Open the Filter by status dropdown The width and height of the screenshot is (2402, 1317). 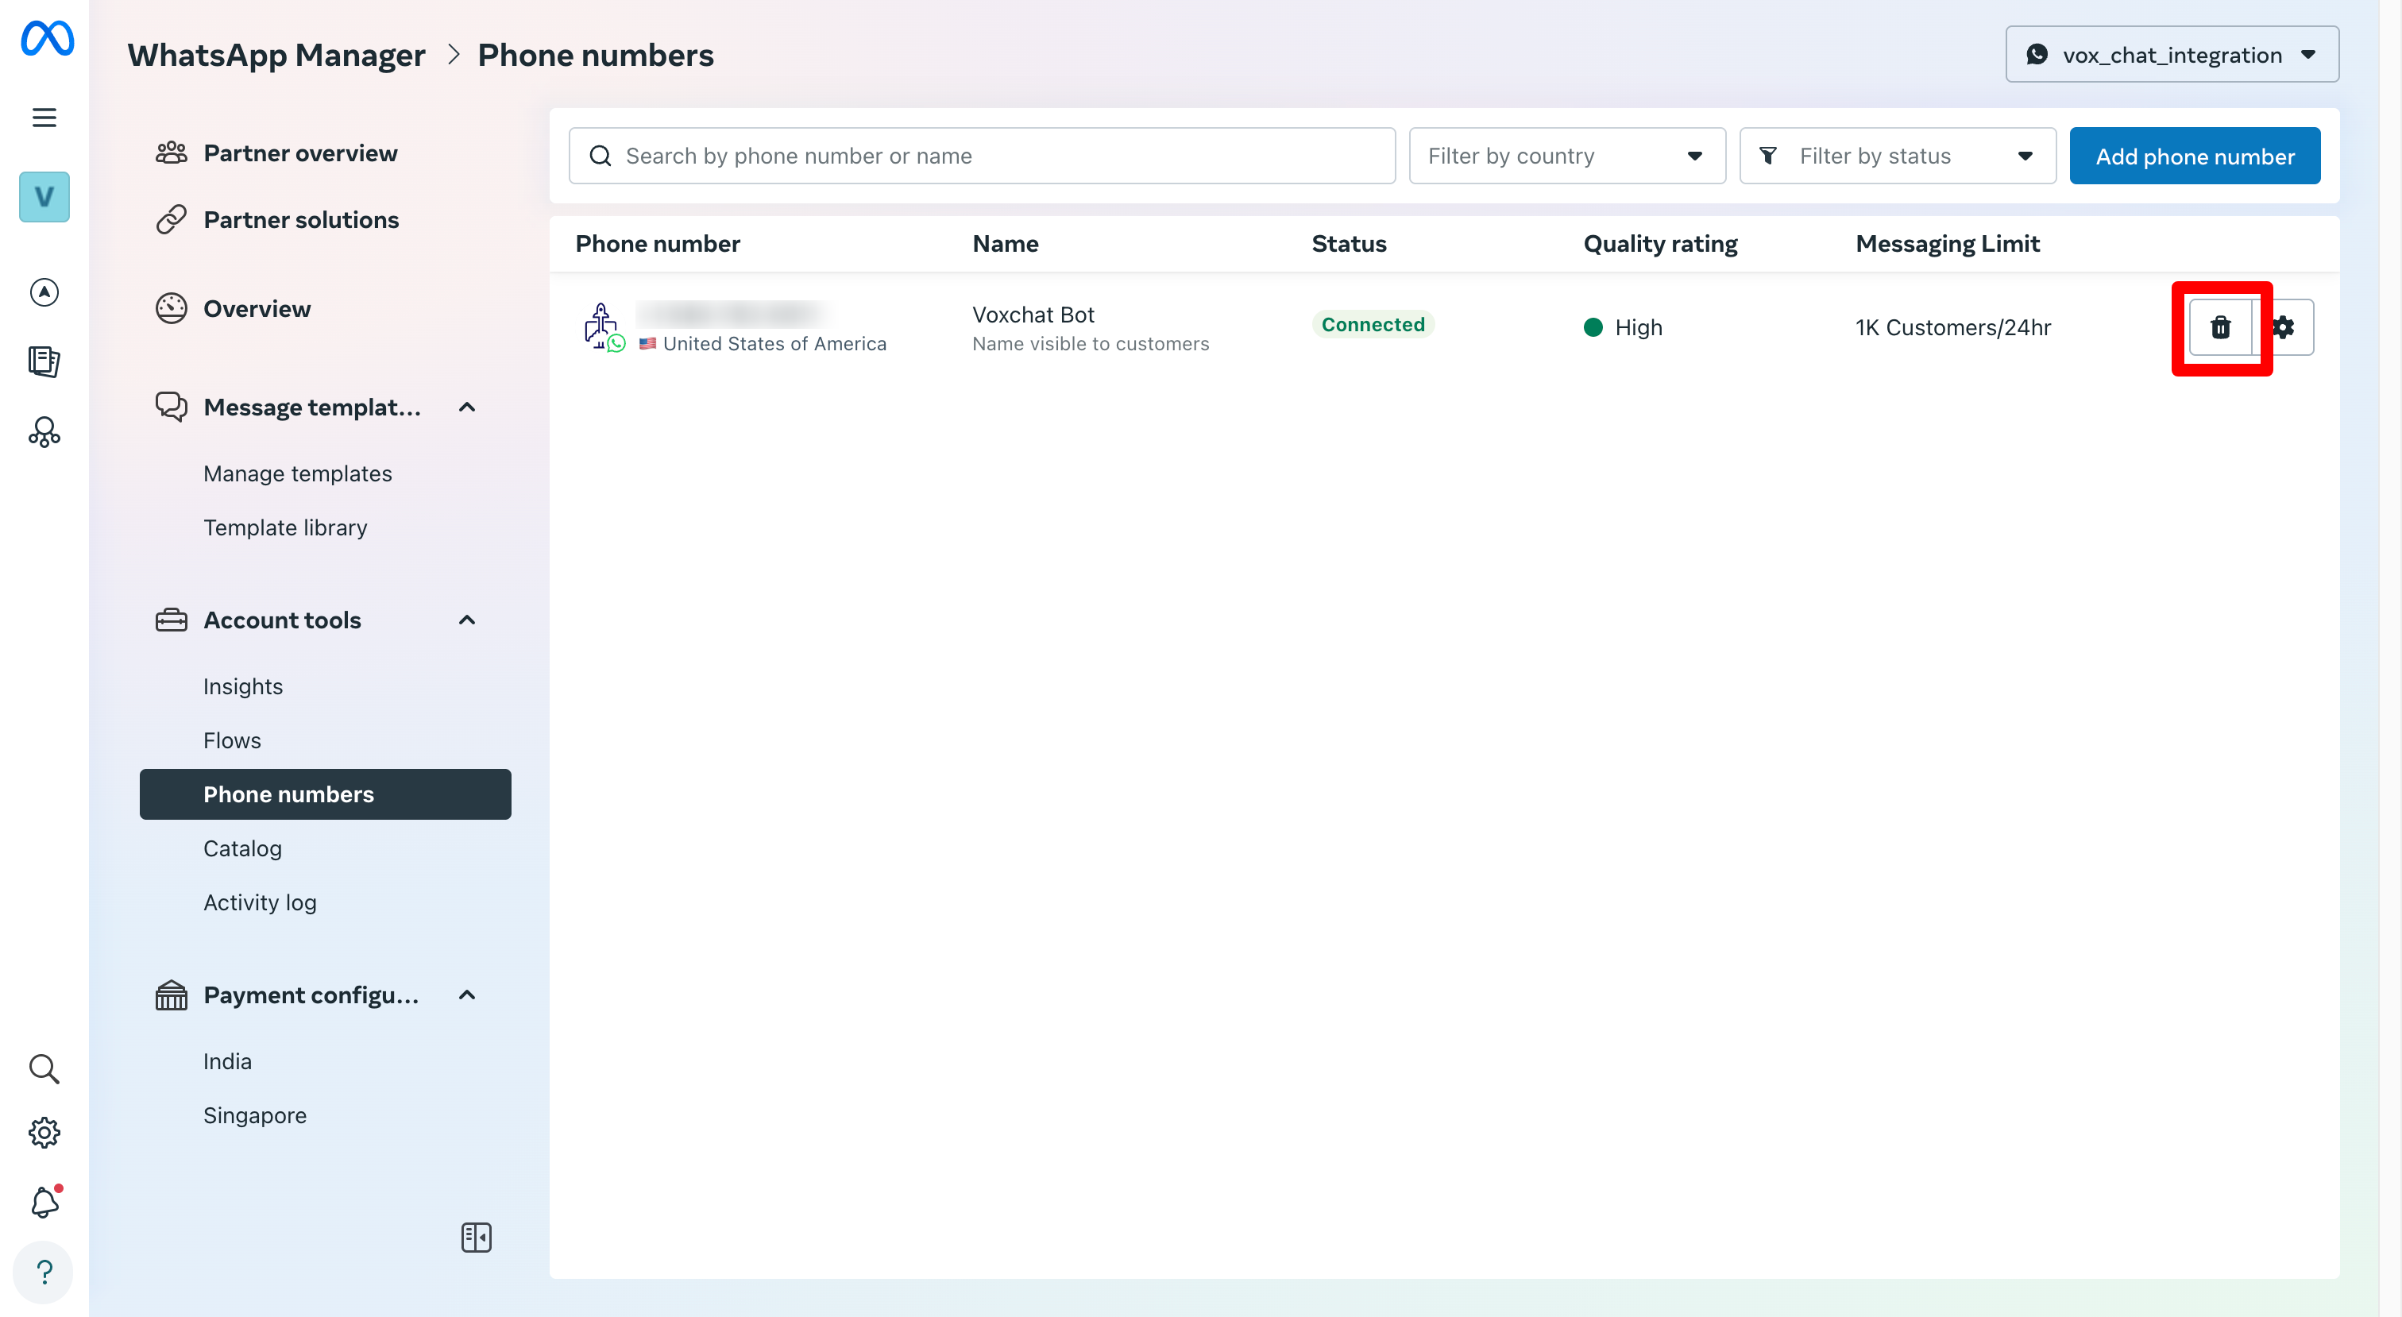1897,156
